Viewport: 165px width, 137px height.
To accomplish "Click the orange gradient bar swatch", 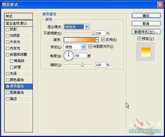I will (x=79, y=40).
